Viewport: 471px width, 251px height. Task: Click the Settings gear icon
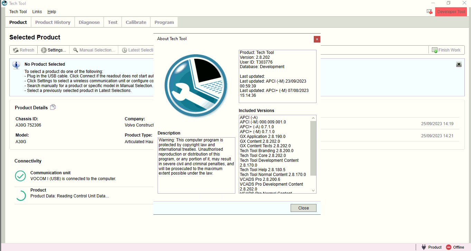44,50
